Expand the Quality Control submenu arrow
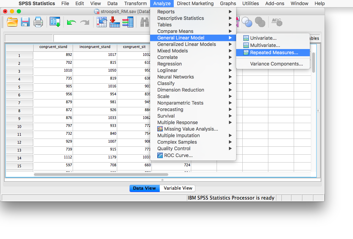The image size is (353, 239). point(230,148)
